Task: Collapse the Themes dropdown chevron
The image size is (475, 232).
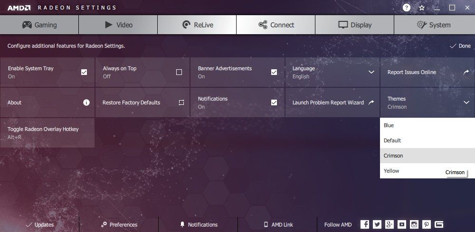Action: pyautogui.click(x=466, y=102)
